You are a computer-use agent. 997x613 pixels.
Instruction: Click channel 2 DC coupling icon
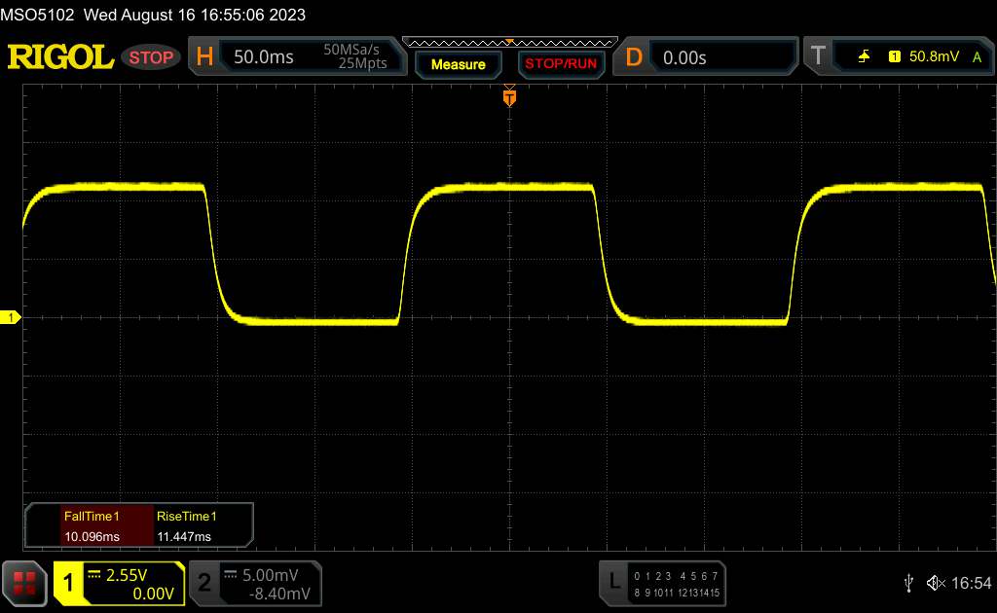point(230,575)
